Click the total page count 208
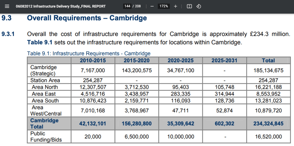The height and width of the screenshot is (146, 294). point(138,6)
